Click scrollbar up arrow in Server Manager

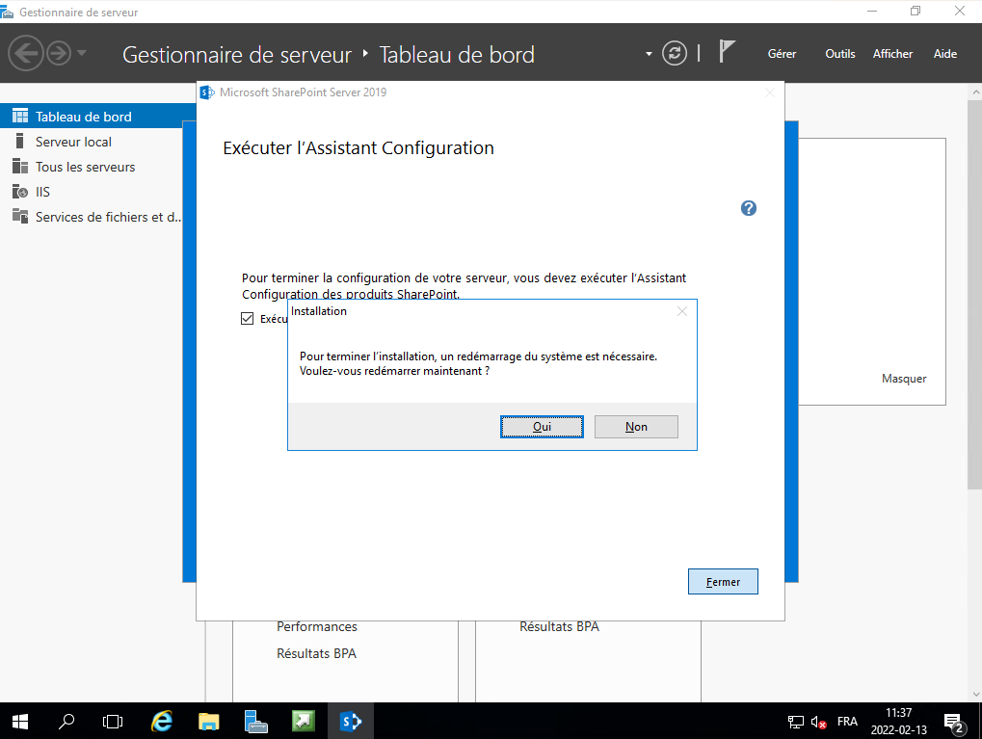[x=975, y=92]
